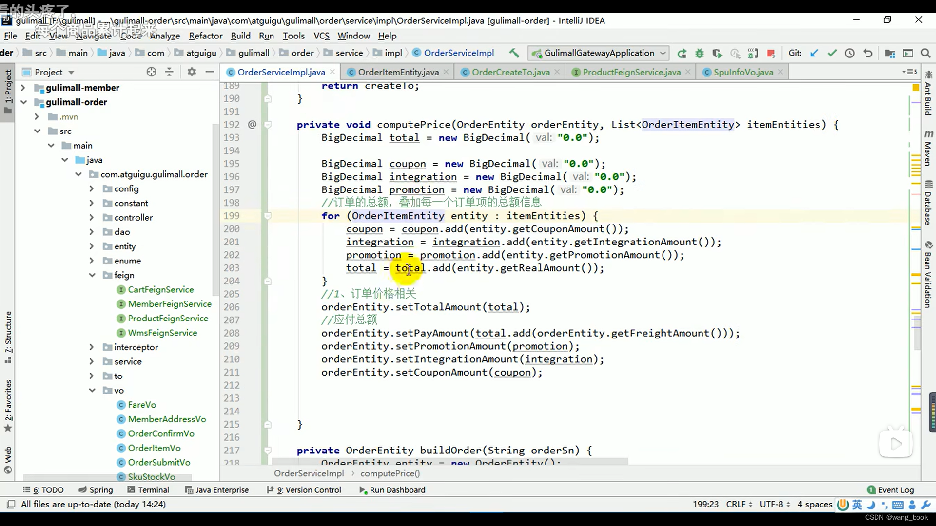Collapse the feign package
936x526 pixels.
tap(92, 275)
